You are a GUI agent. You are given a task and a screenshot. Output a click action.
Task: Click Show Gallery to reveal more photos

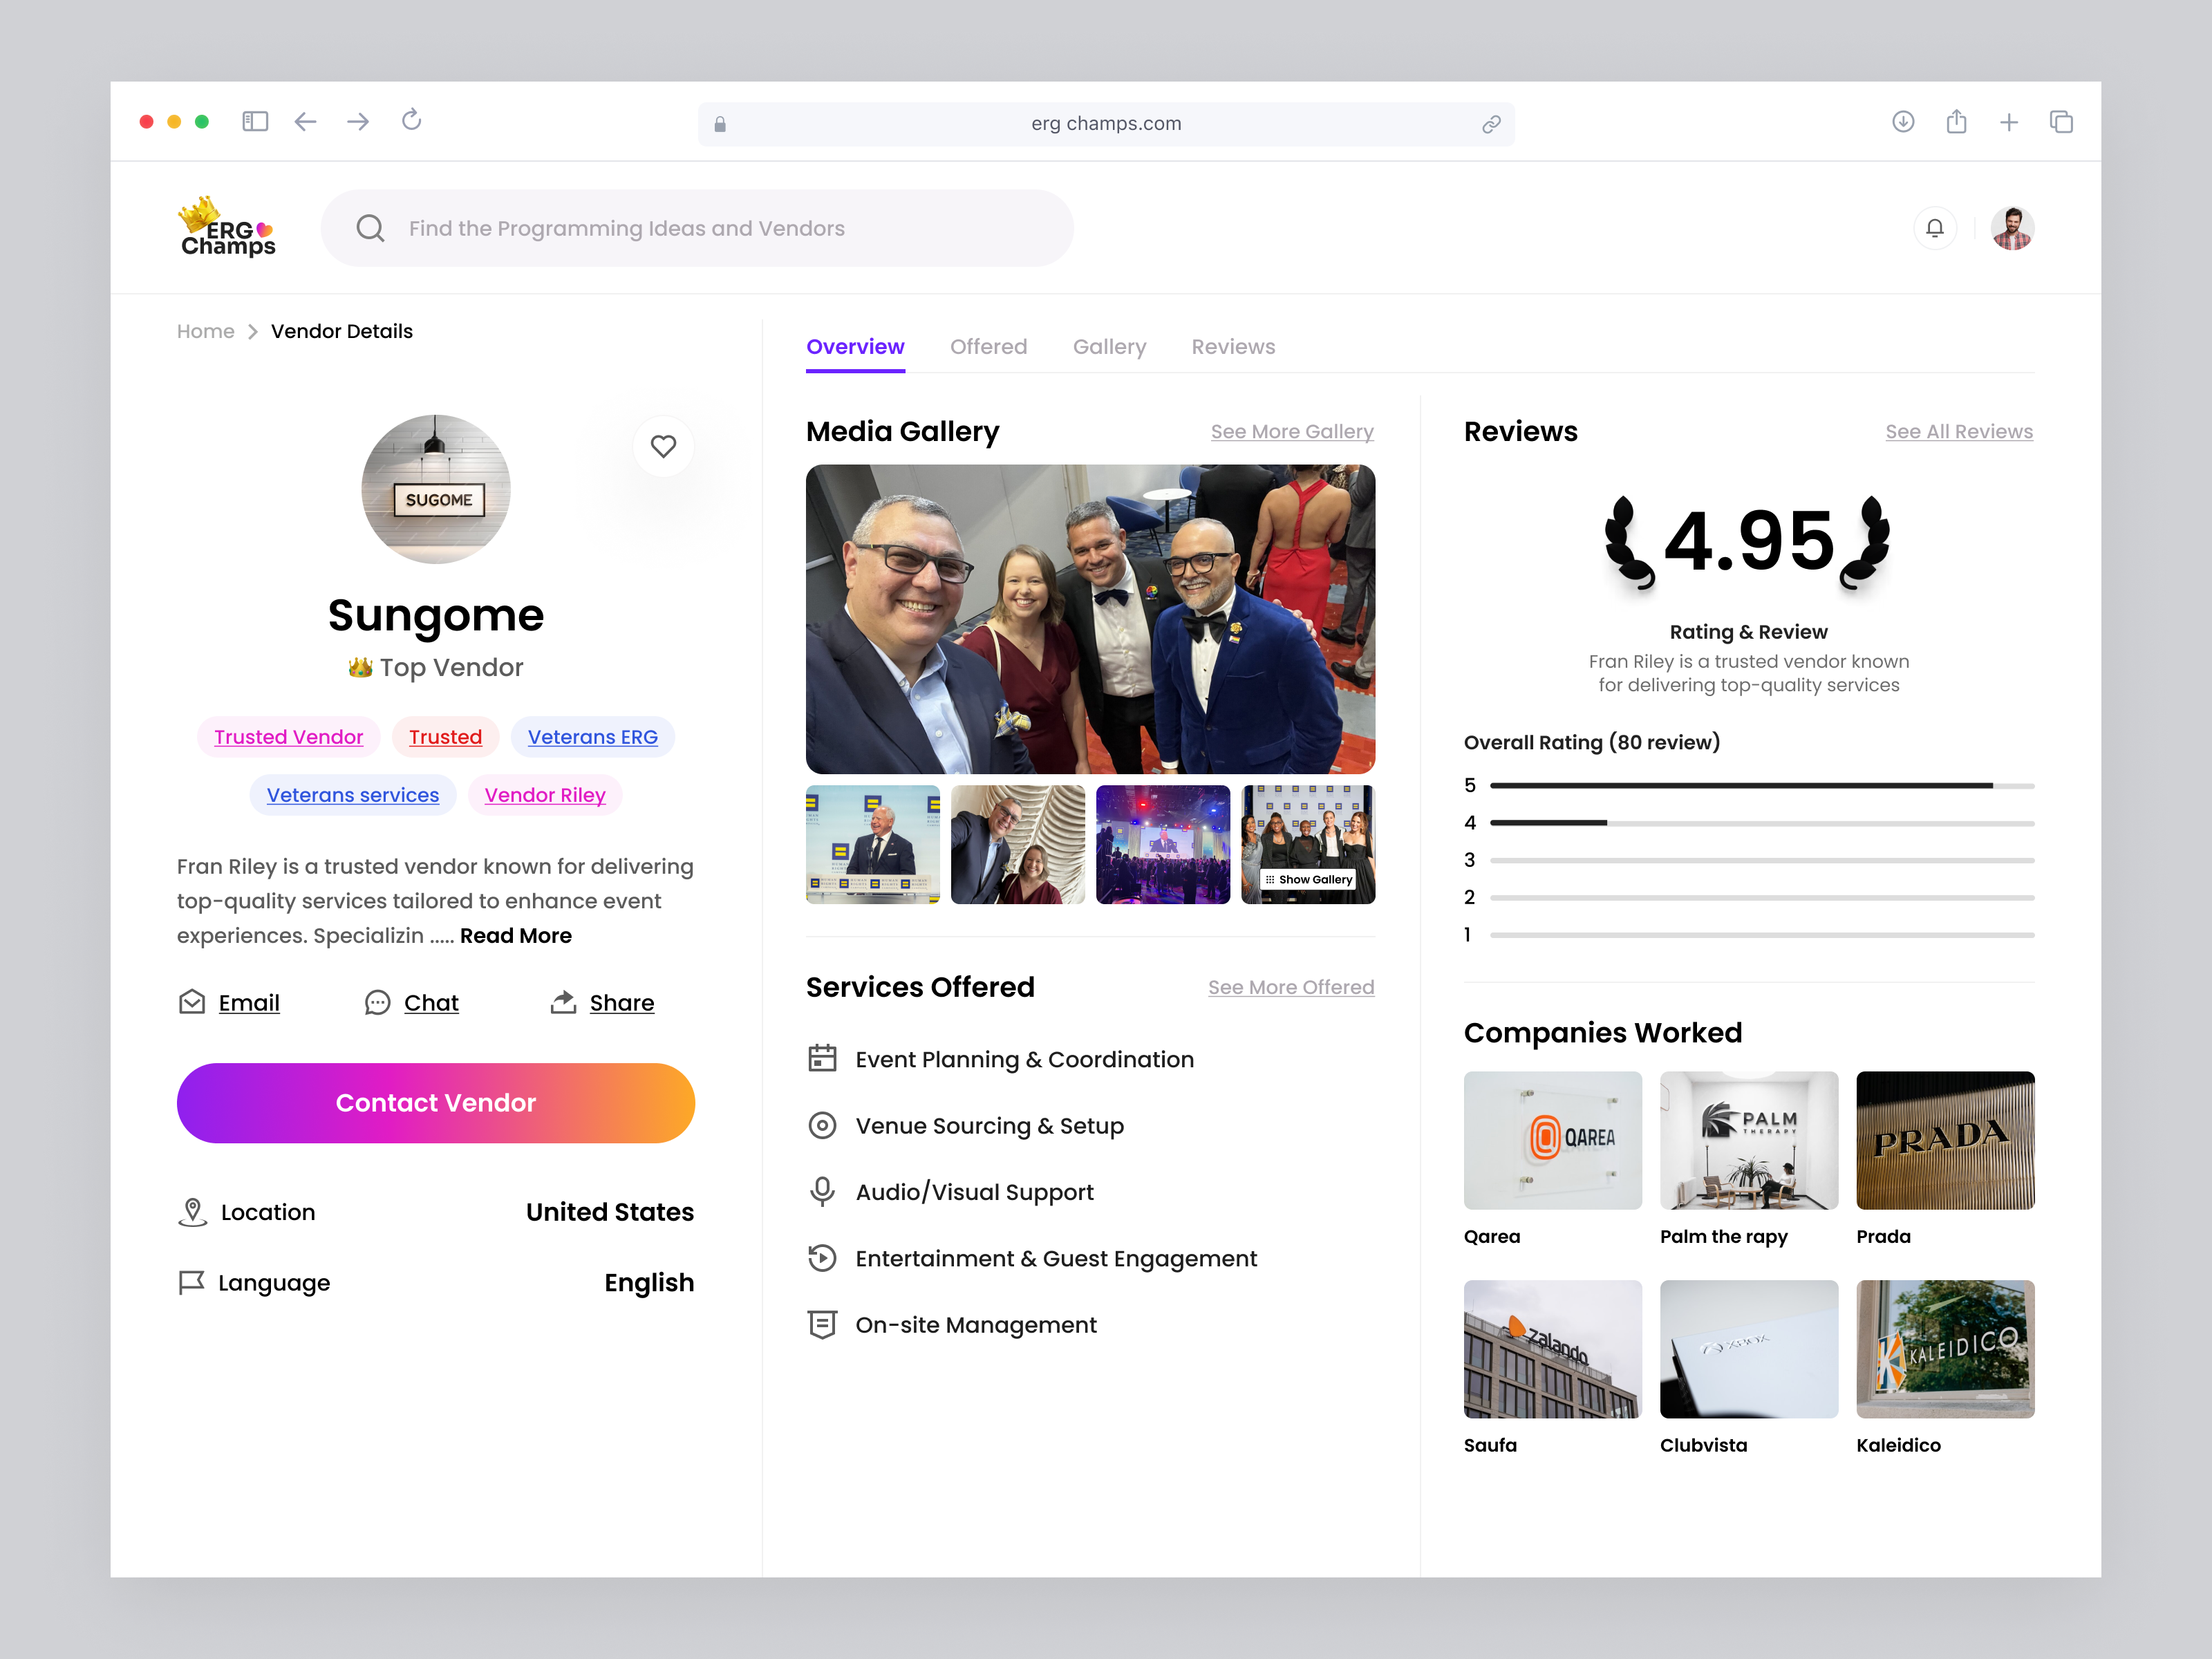point(1308,879)
